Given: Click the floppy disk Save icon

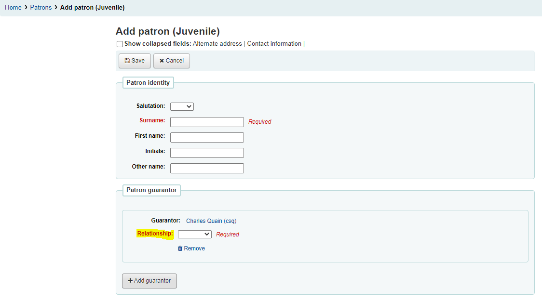Looking at the screenshot, I should click(x=127, y=61).
